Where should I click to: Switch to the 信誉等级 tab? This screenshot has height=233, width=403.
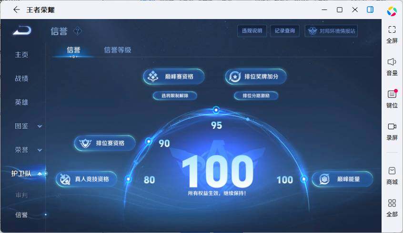(x=118, y=50)
